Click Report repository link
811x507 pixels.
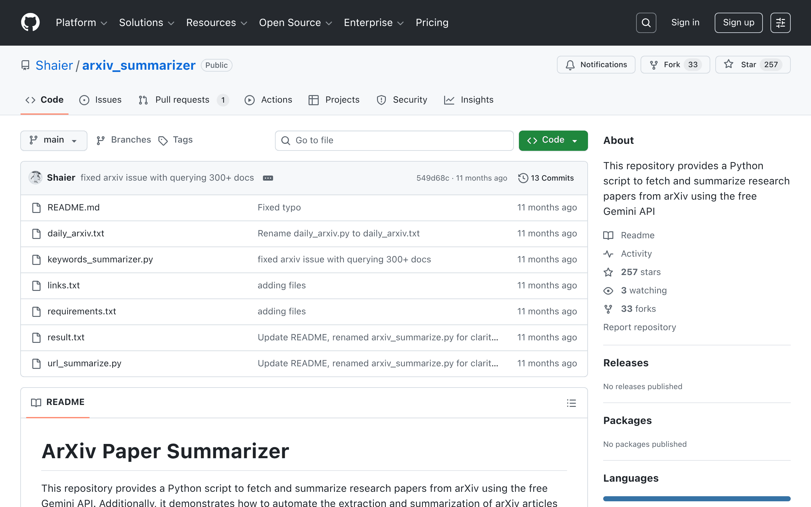[x=639, y=327]
